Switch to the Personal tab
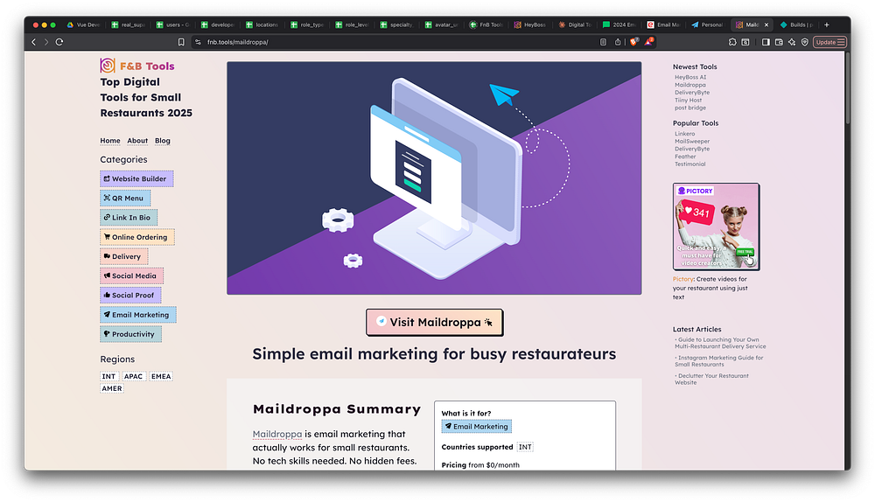This screenshot has width=875, height=502. [x=708, y=24]
